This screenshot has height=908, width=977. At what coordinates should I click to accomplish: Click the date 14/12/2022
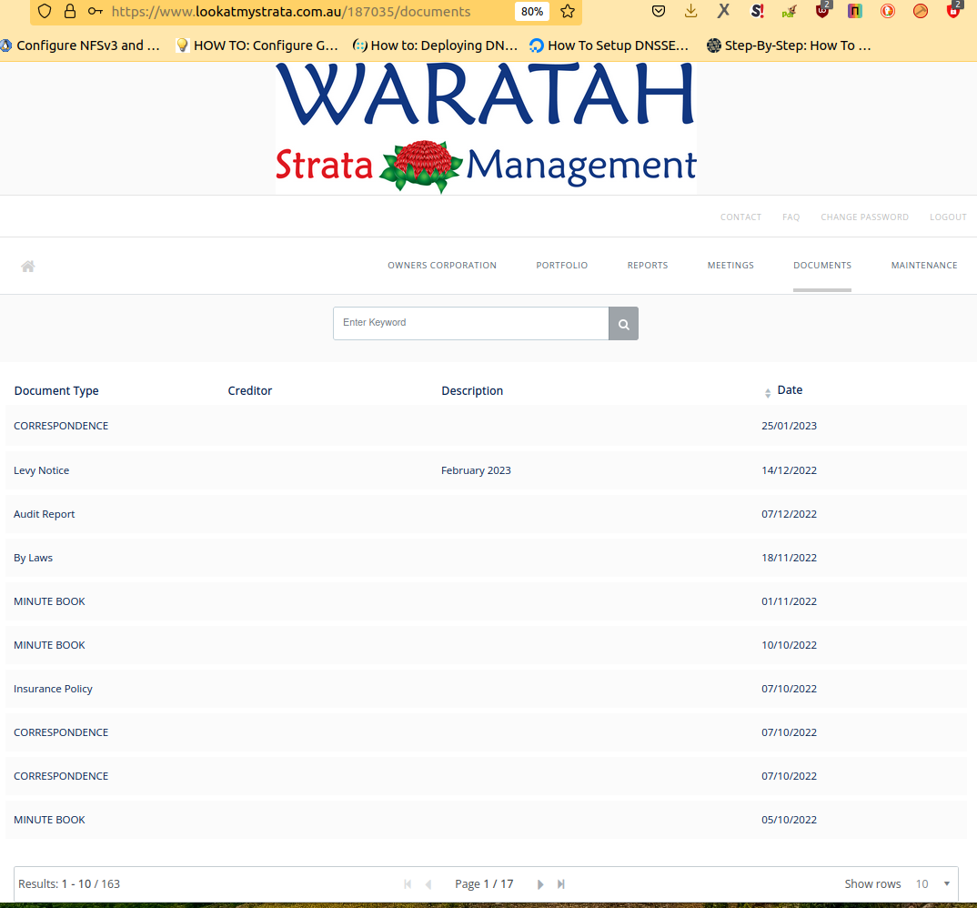789,470
